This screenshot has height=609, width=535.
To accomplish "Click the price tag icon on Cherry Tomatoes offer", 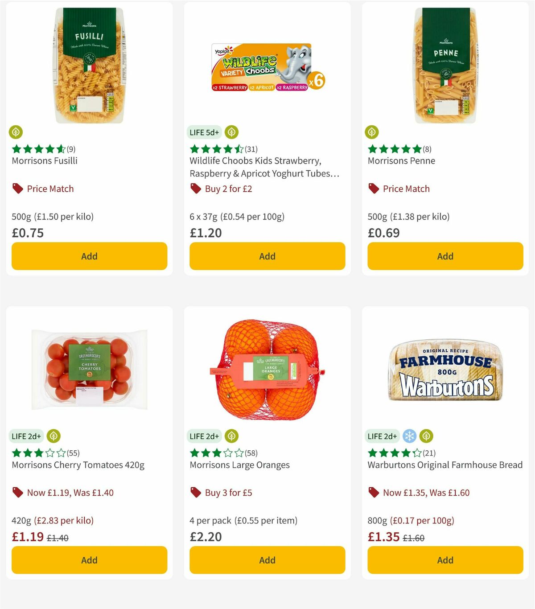I will tap(17, 493).
